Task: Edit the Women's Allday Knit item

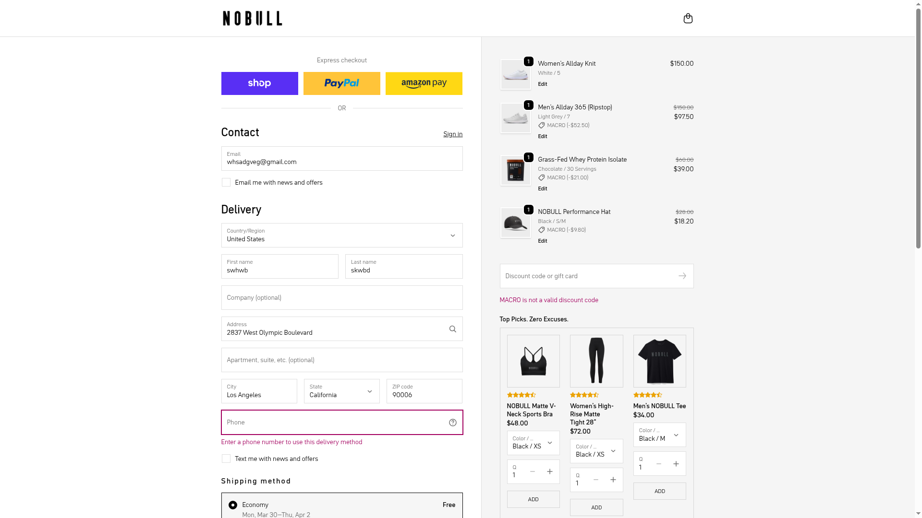Action: [x=542, y=84]
